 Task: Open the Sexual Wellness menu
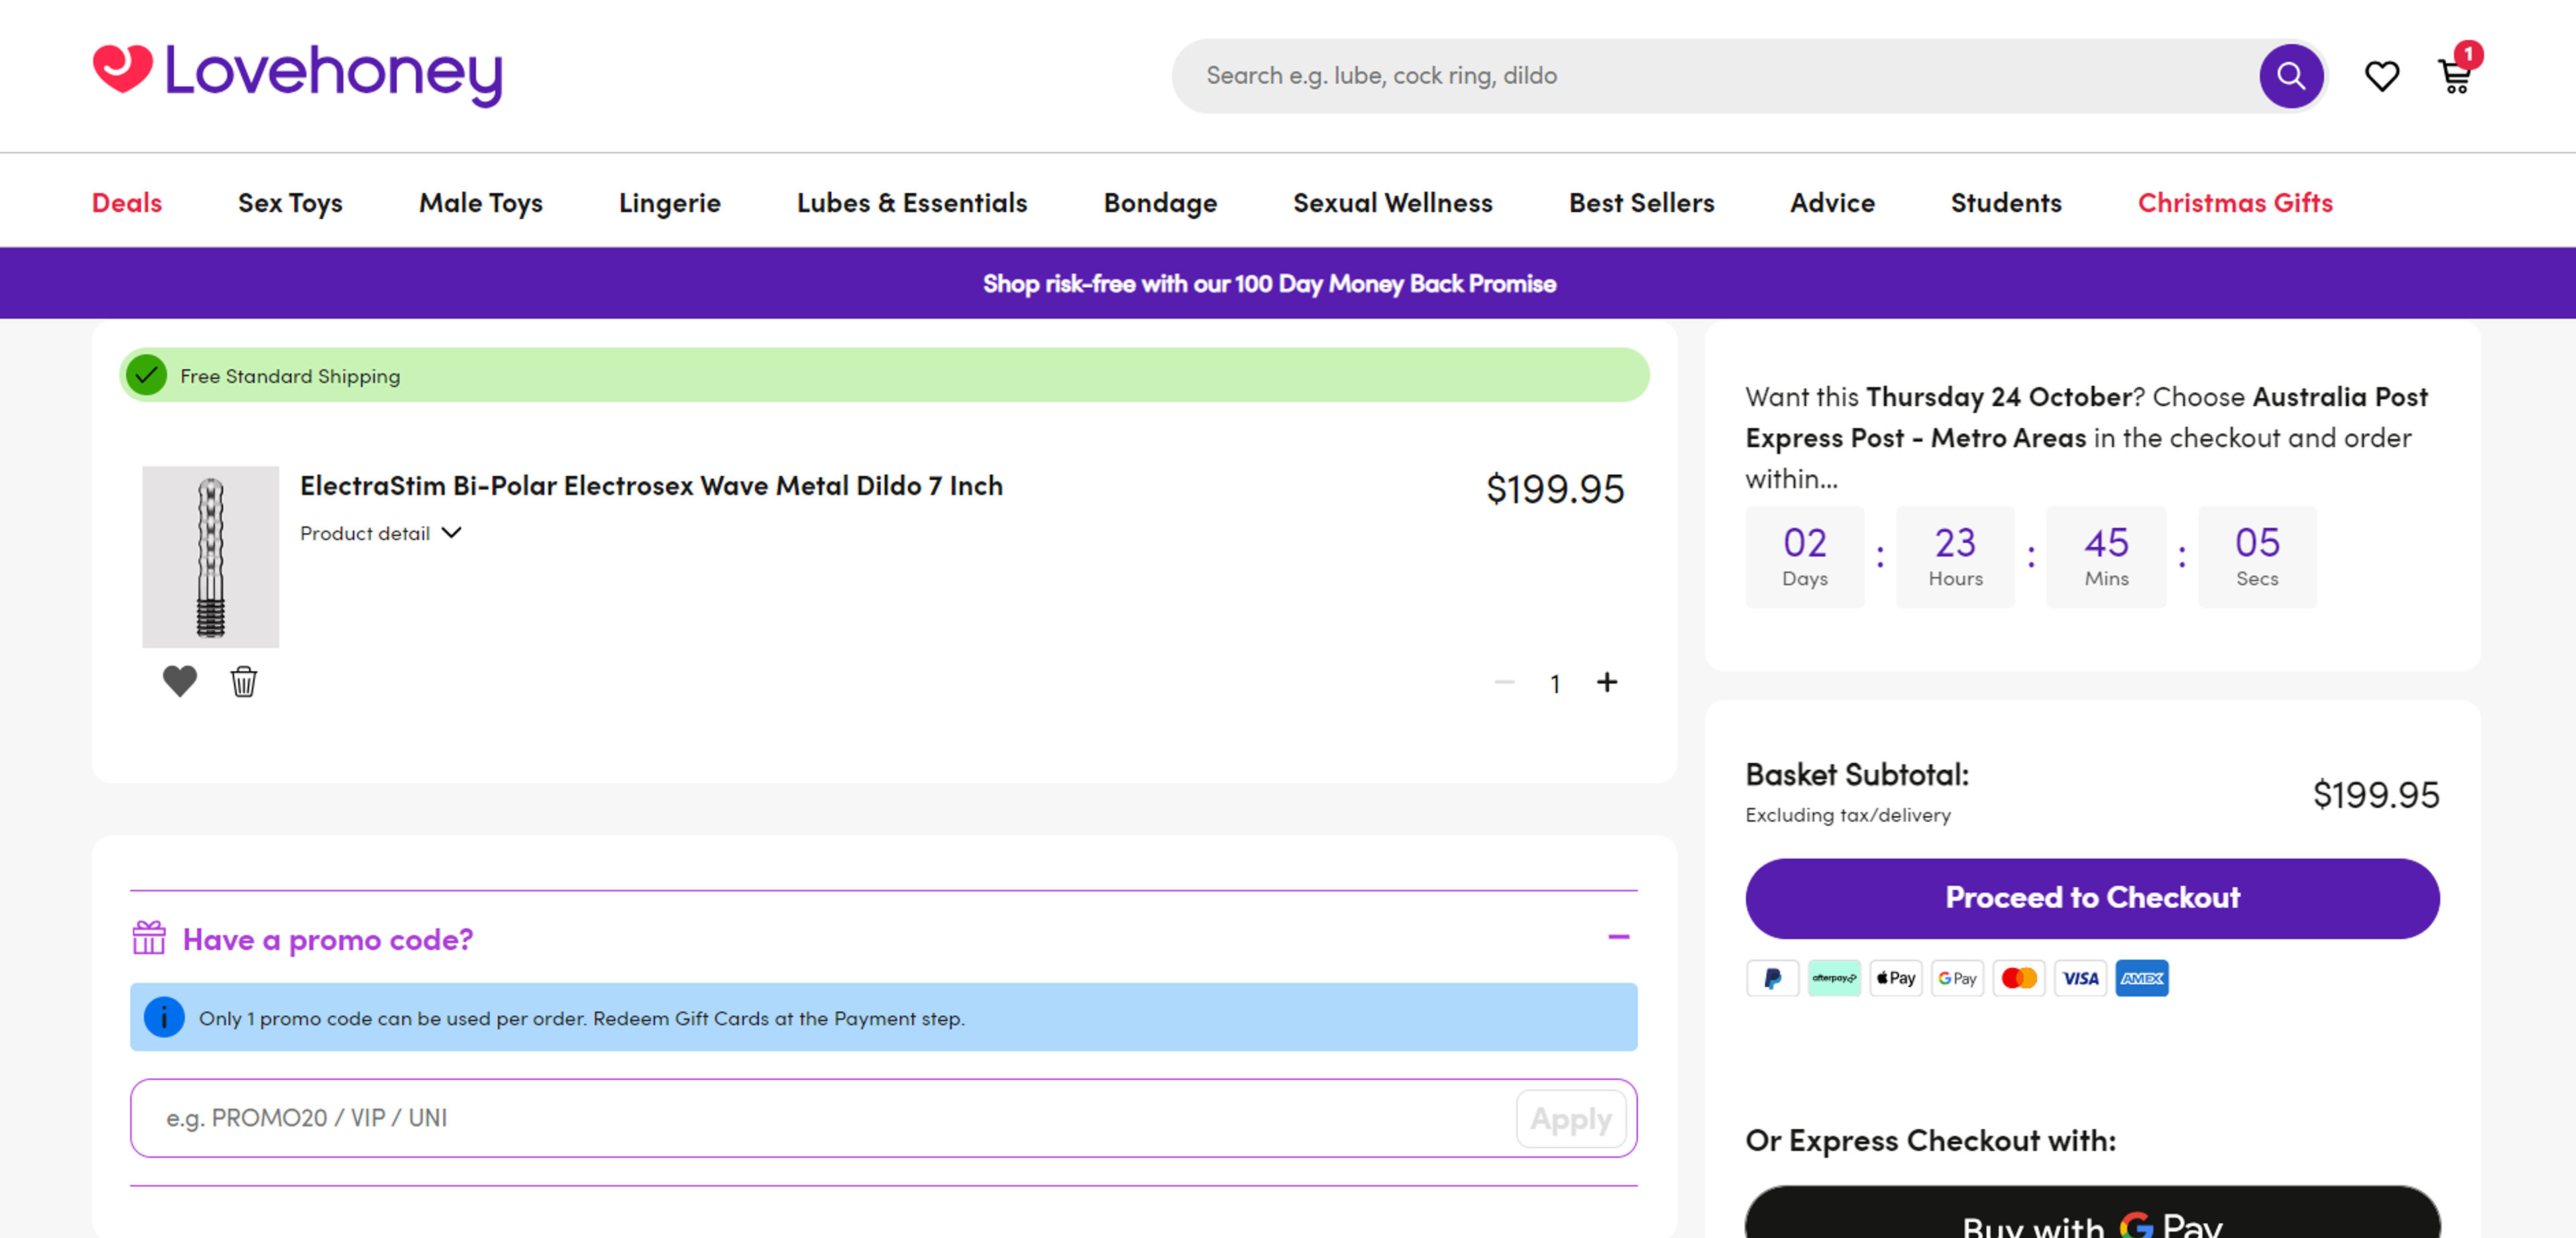coord(1392,203)
